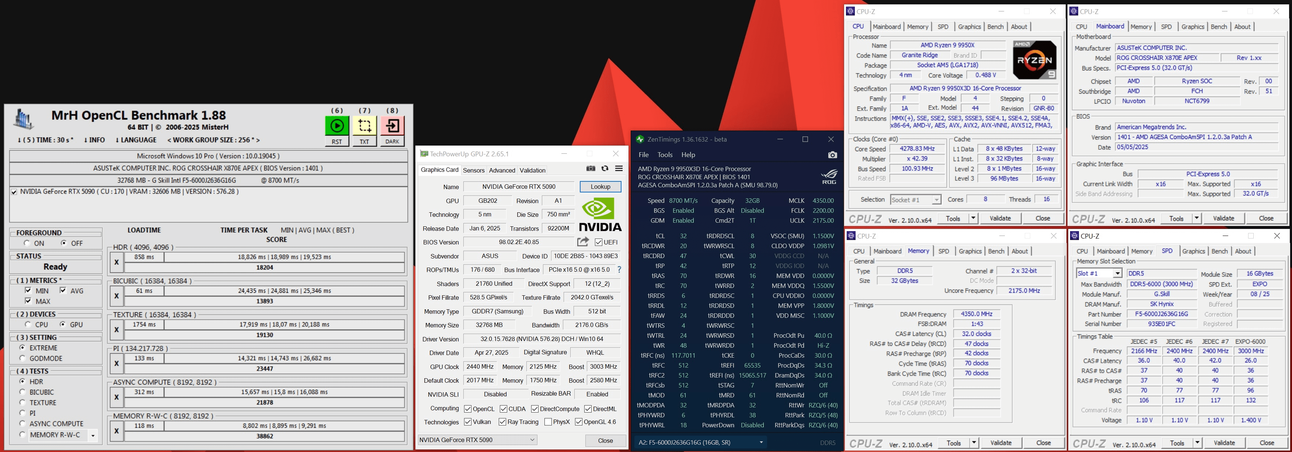Click Lookup button in GPU-Z
This screenshot has width=1292, height=452.
600,187
